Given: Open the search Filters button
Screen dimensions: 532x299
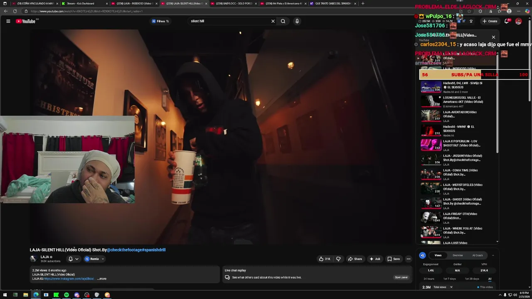Looking at the screenshot, I should pos(160,21).
